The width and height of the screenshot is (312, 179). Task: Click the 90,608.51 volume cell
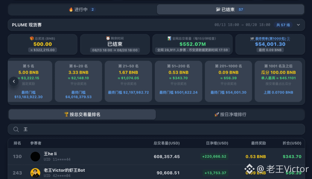click(168, 173)
